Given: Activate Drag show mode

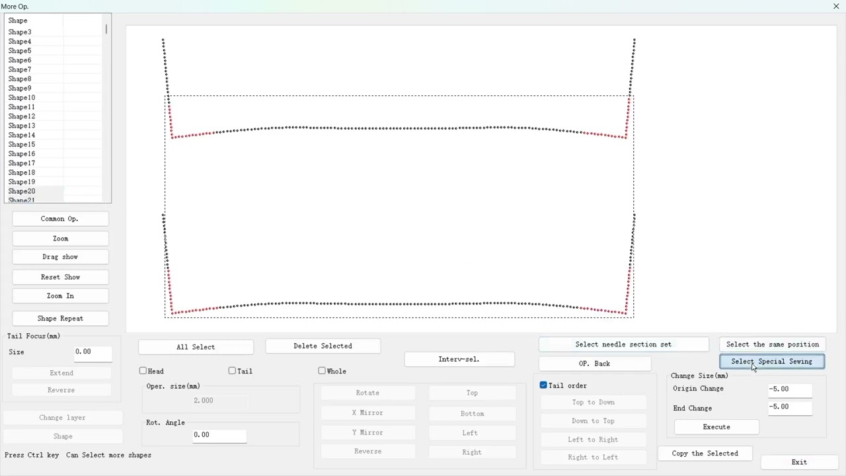Looking at the screenshot, I should (60, 257).
